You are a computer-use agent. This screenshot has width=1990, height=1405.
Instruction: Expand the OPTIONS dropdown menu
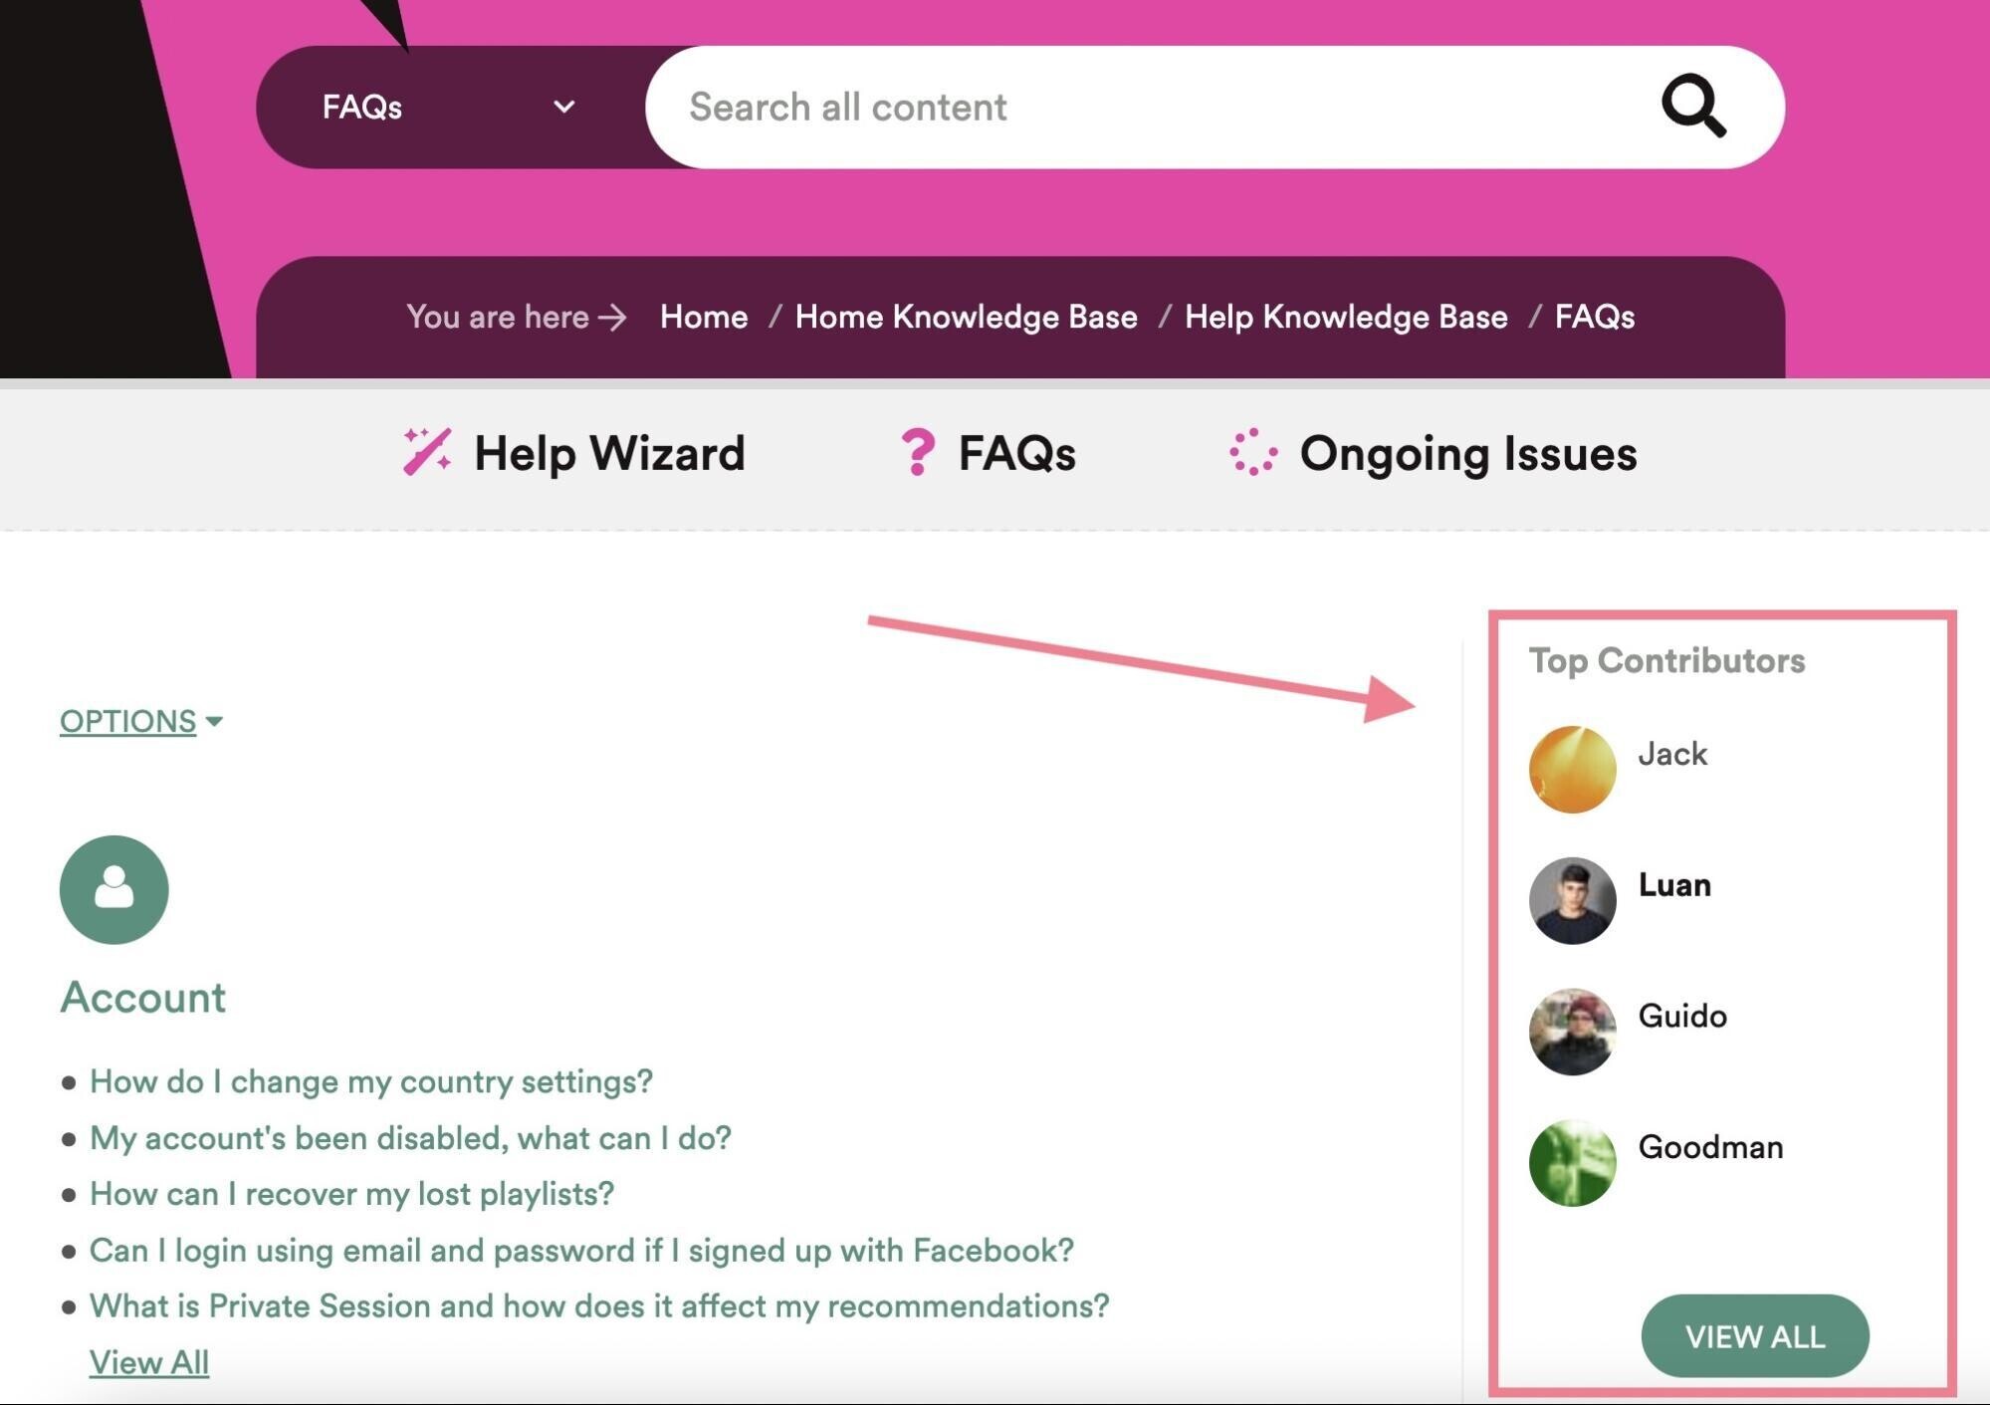click(141, 719)
